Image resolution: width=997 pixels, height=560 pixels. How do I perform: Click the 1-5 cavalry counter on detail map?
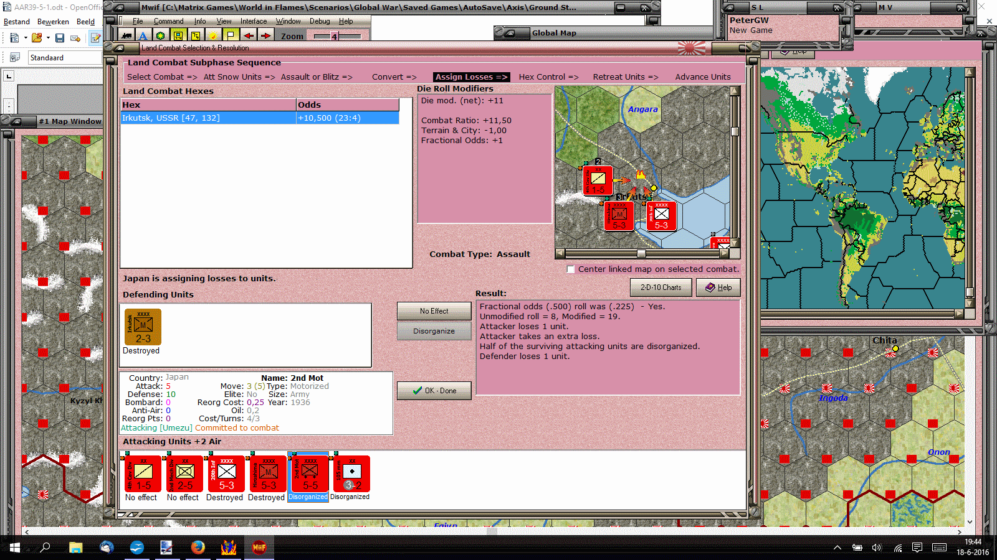coord(598,180)
